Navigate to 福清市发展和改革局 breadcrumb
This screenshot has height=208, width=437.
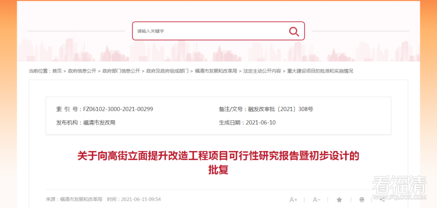216,71
